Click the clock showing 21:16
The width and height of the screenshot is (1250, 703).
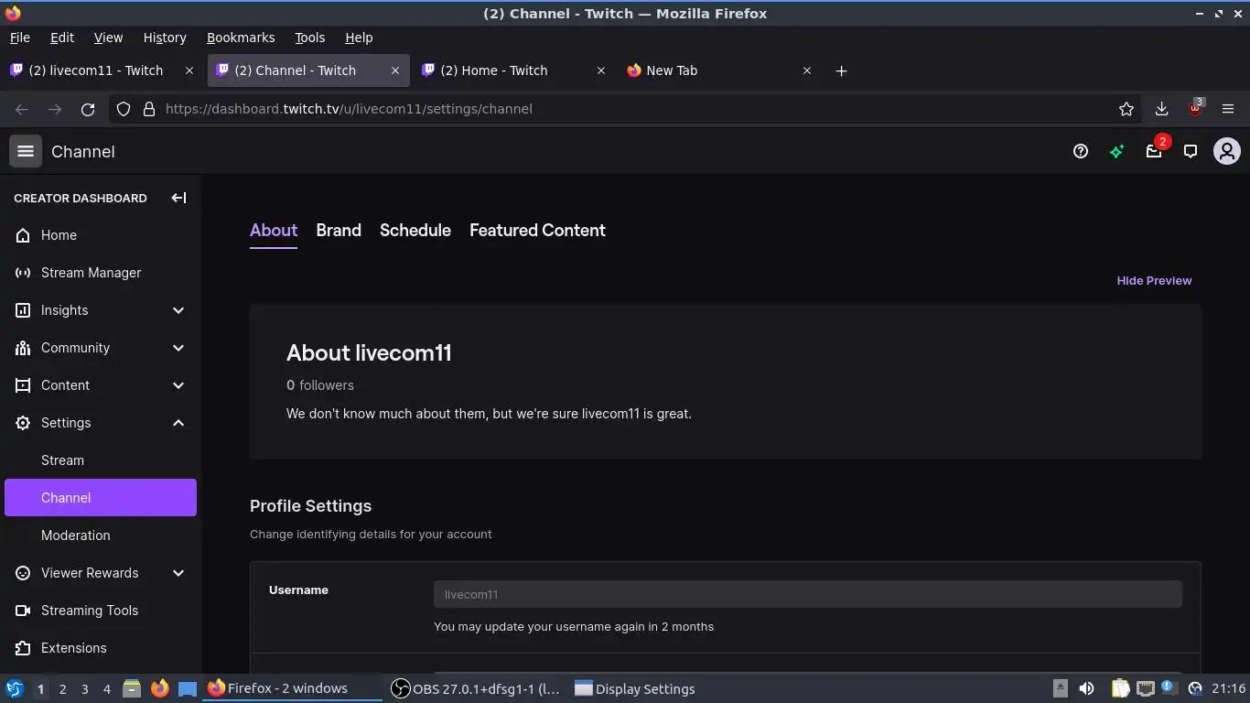pyautogui.click(x=1228, y=688)
